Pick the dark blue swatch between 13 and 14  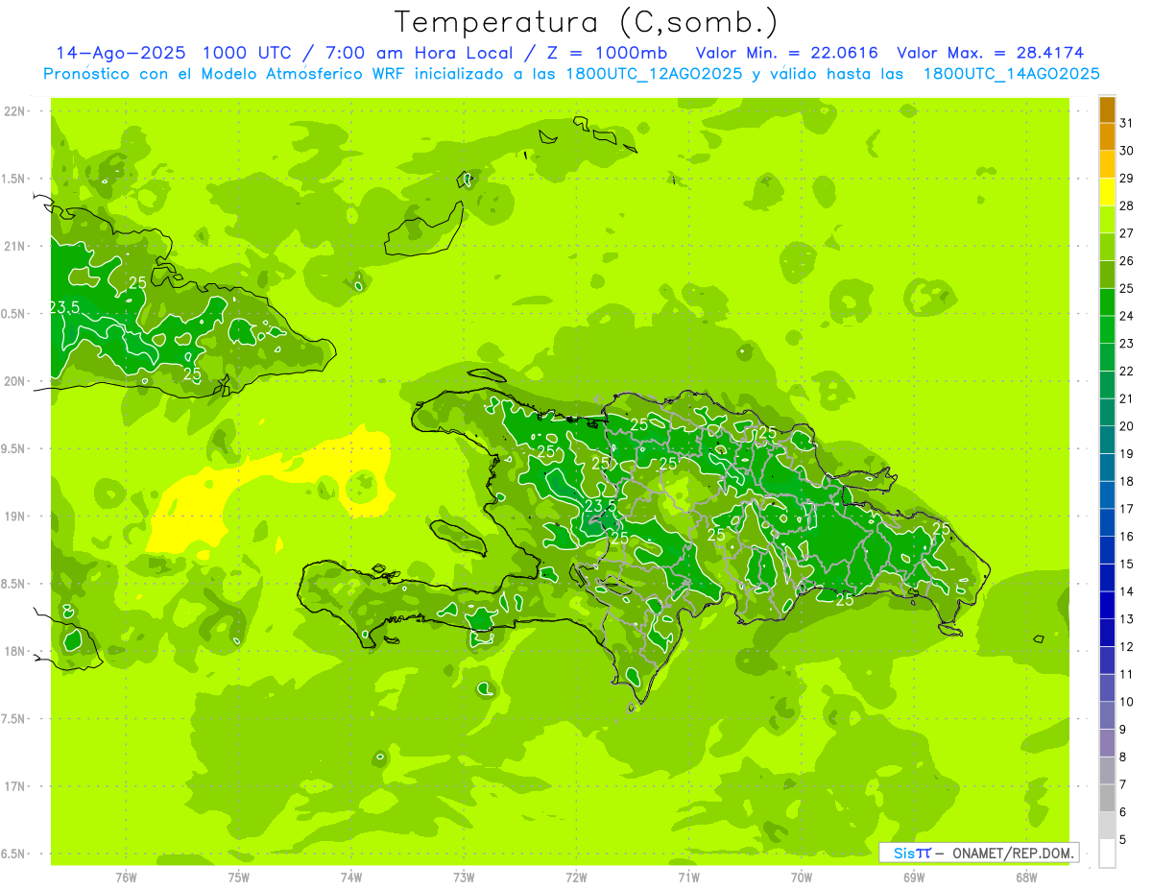point(1107,606)
